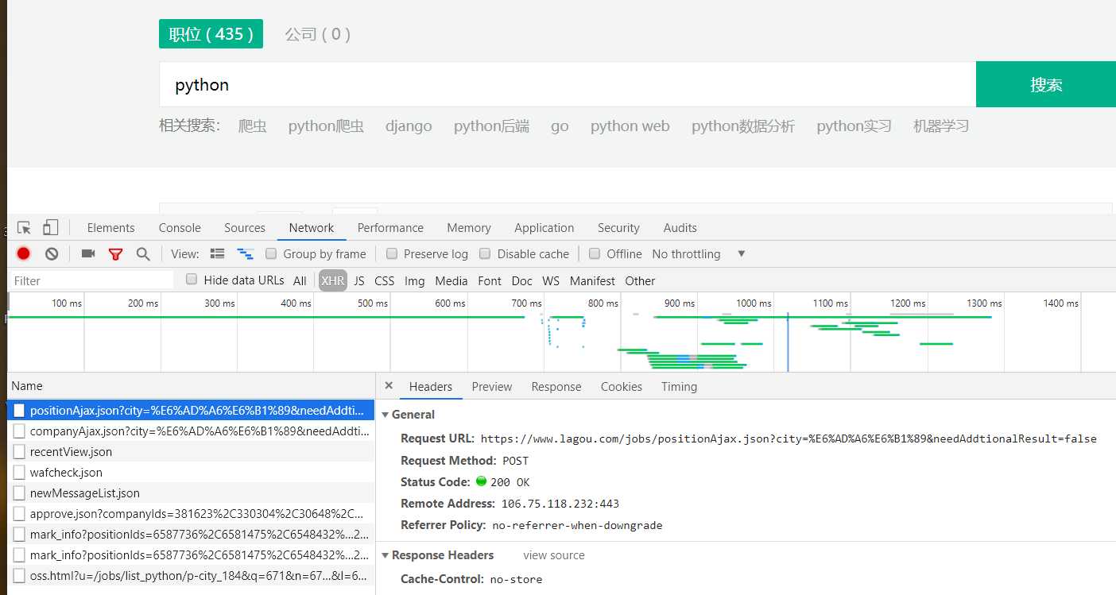Close the request details pane
The image size is (1116, 595).
(x=389, y=385)
